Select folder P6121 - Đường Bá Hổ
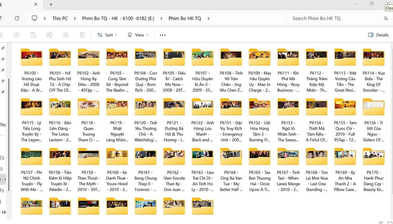The image size is (393, 224). tap(174, 120)
